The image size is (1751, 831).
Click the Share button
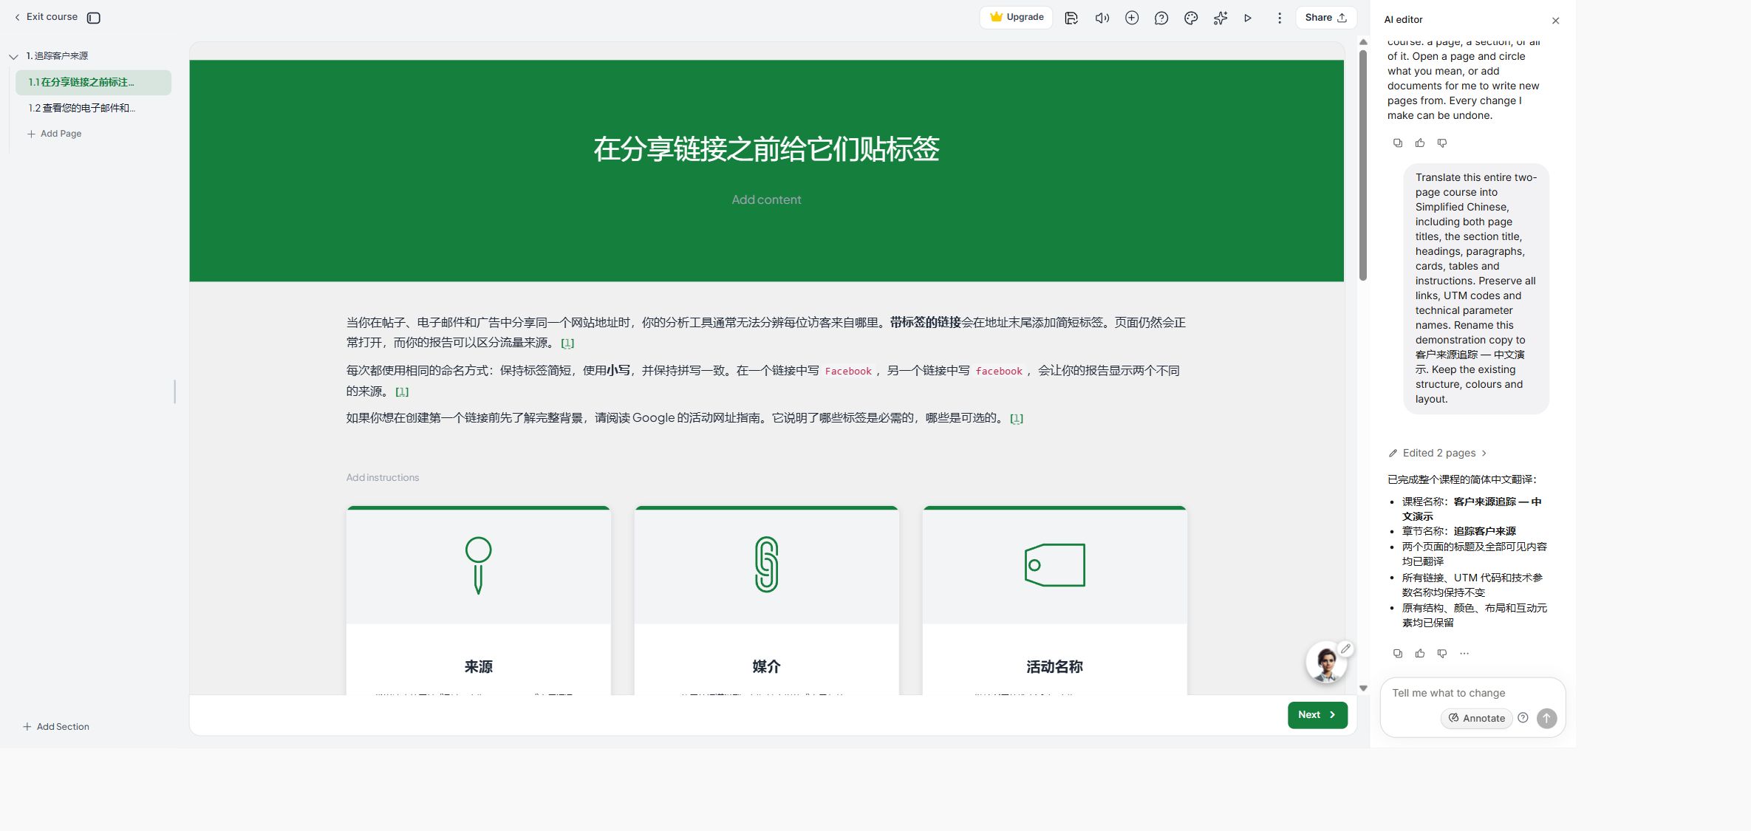click(x=1325, y=18)
